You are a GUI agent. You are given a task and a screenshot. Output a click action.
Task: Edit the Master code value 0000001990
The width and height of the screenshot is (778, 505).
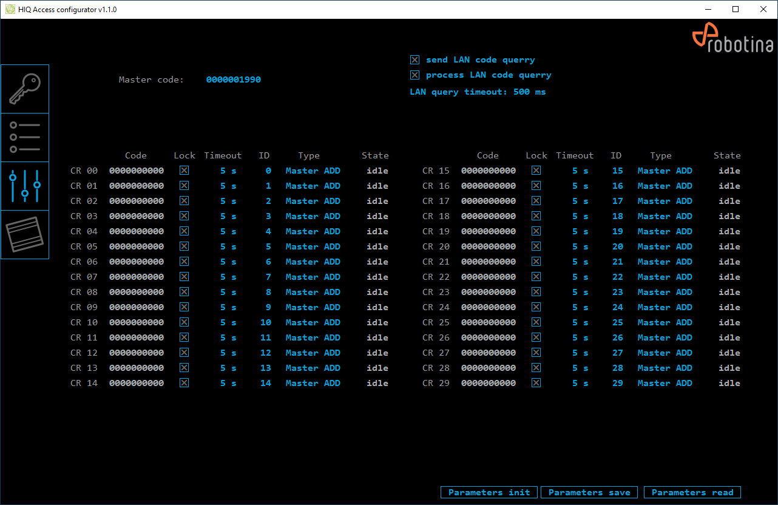coord(234,80)
